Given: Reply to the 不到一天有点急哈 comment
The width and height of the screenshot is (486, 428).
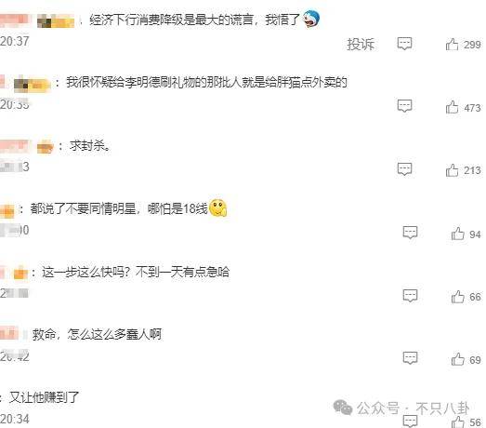Looking at the screenshot, I should (410, 296).
